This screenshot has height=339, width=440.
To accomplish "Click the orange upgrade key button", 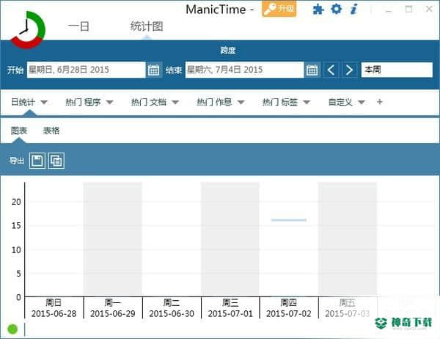I will click(279, 9).
